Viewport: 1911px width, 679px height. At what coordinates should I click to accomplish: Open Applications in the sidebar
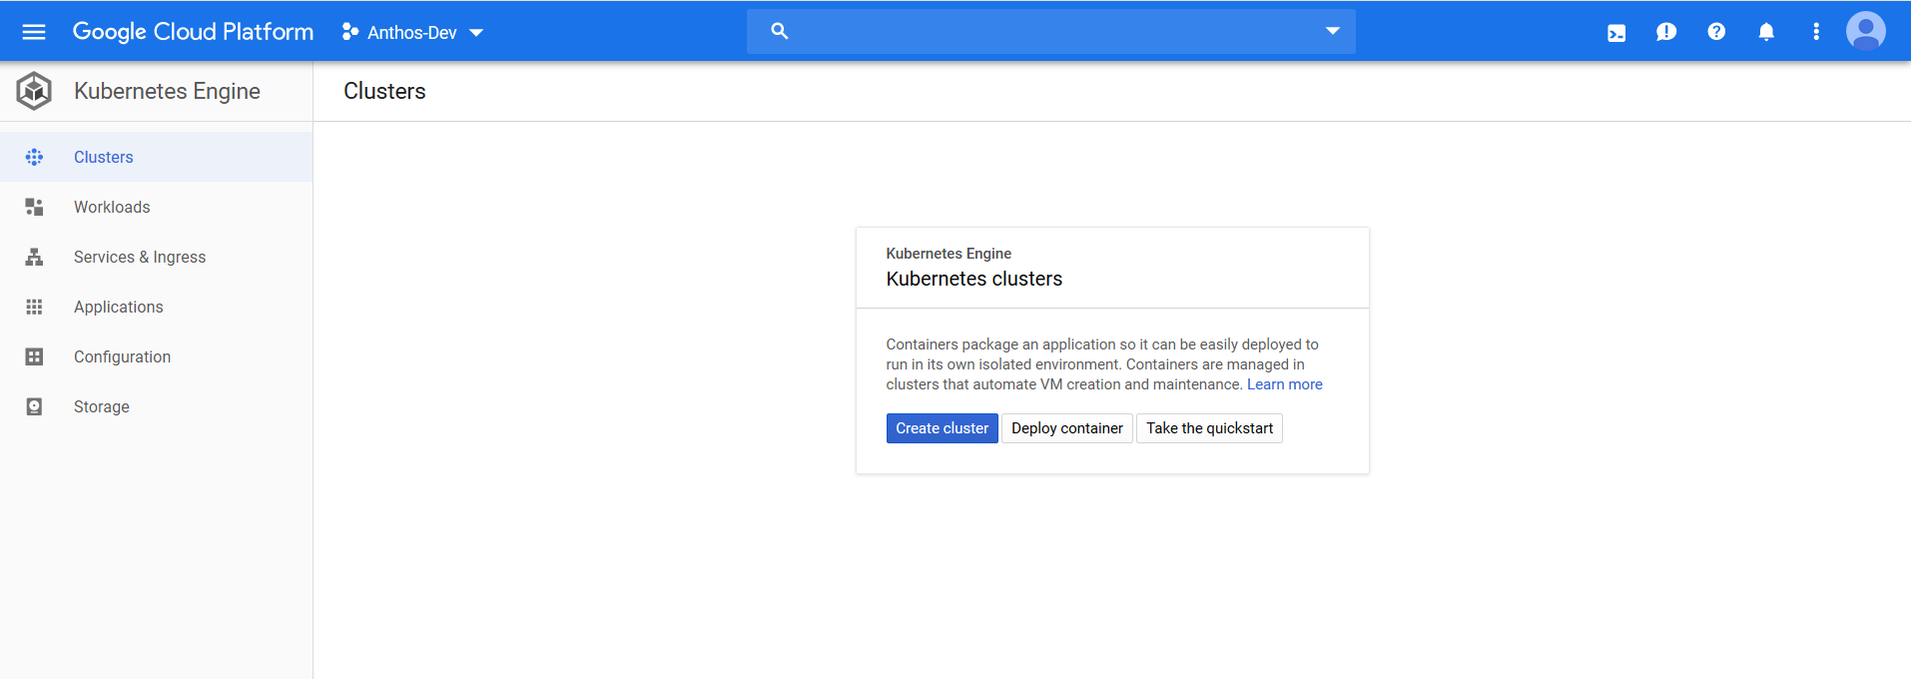click(156, 307)
